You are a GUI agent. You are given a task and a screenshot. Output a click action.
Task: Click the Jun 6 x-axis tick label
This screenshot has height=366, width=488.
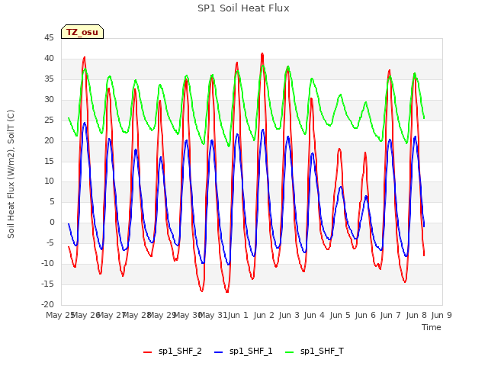click(365, 315)
